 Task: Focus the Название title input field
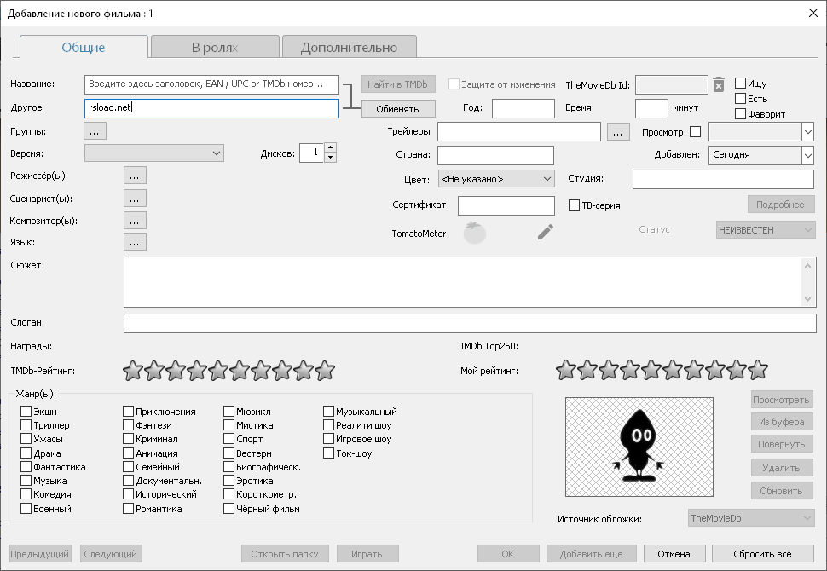coord(211,84)
